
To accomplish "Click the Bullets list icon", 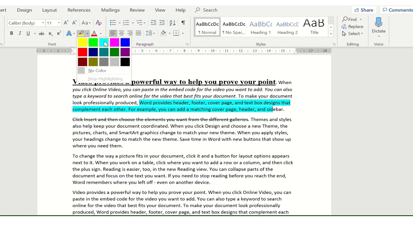I will click(113, 23).
